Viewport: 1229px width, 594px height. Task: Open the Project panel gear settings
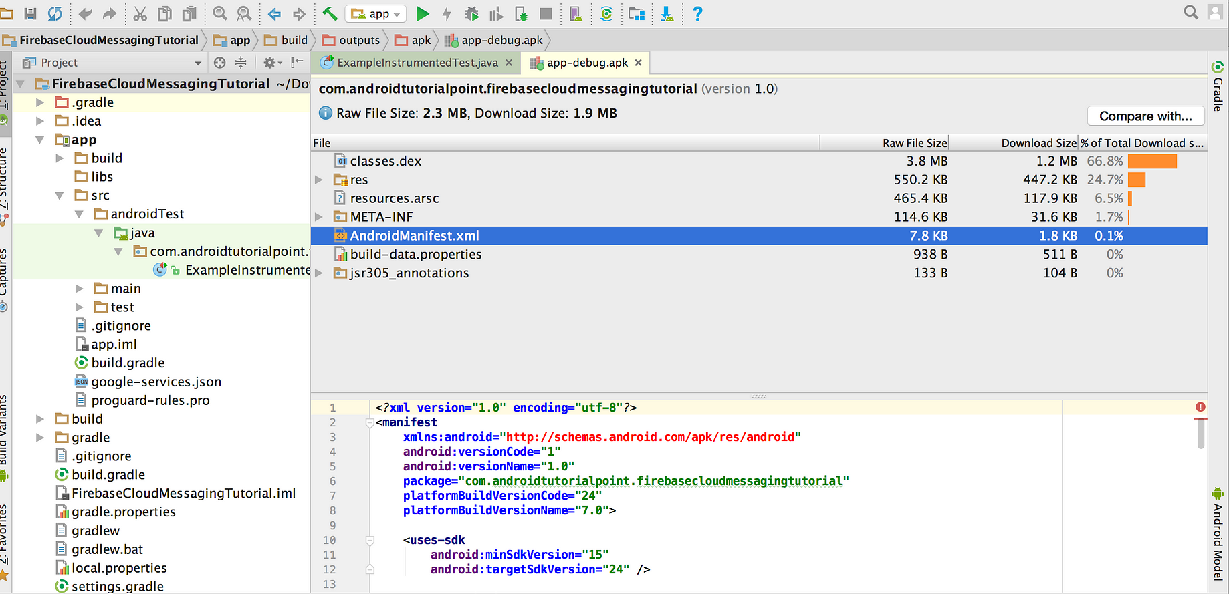271,63
